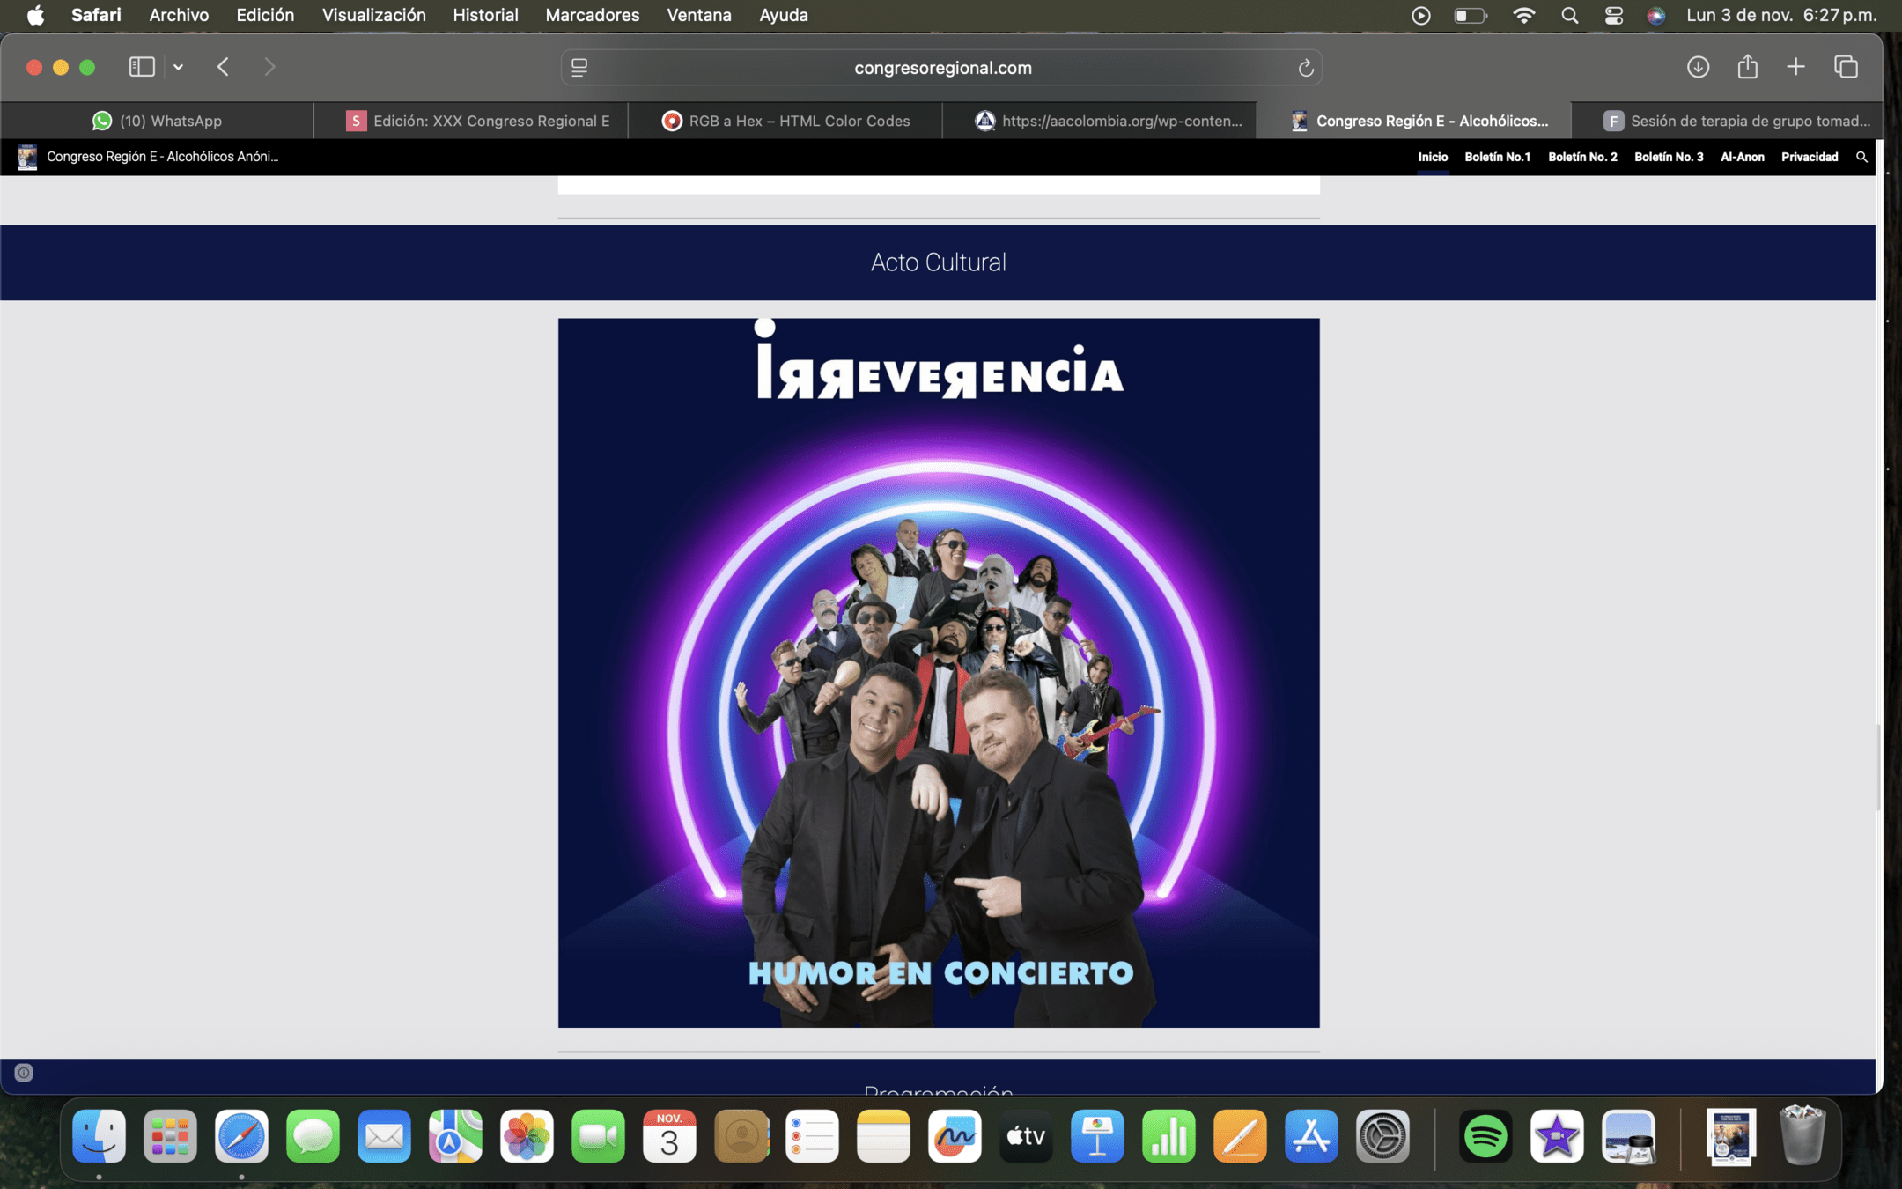Viewport: 1902px width, 1189px height.
Task: Open the Historial menu
Action: click(x=485, y=15)
